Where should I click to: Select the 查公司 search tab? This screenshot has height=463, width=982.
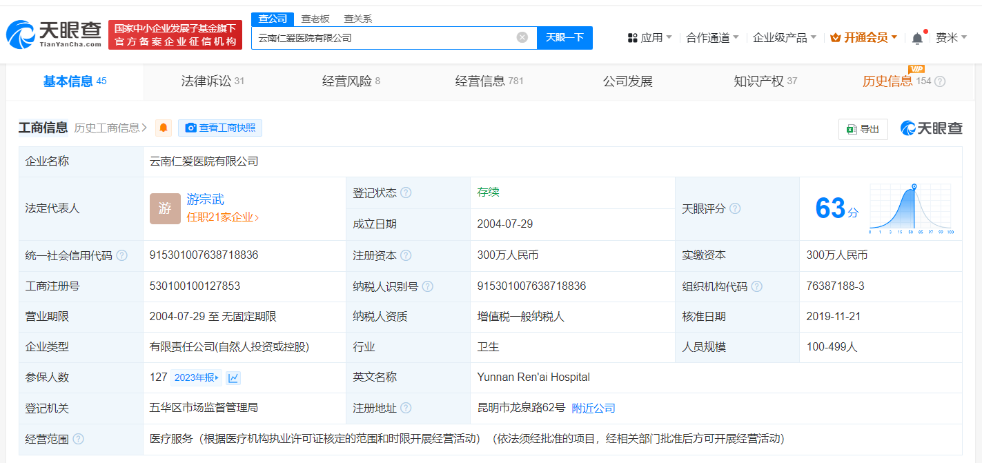click(x=273, y=19)
